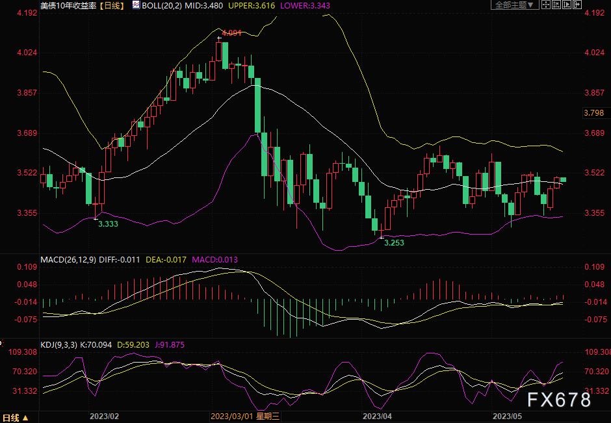Click the play-forward chart icon
611x423 pixels.
coord(567,5)
